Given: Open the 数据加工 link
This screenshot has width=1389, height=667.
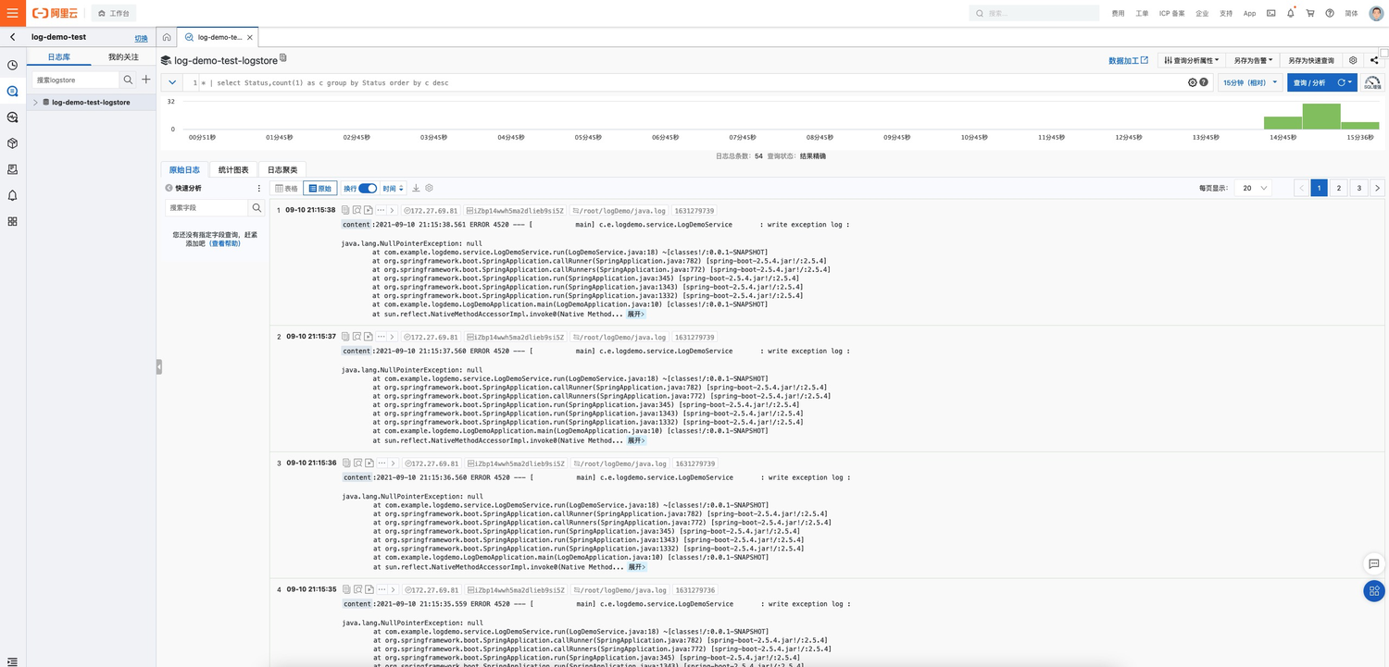Looking at the screenshot, I should pyautogui.click(x=1128, y=60).
